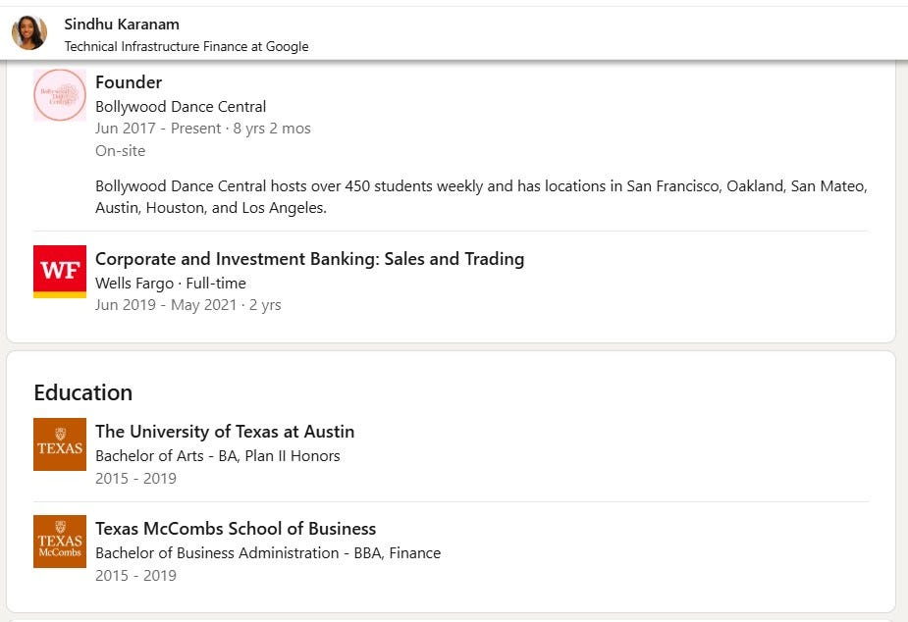Click Sindhu Karanam's profile photo
This screenshot has width=908, height=622.
[x=29, y=32]
